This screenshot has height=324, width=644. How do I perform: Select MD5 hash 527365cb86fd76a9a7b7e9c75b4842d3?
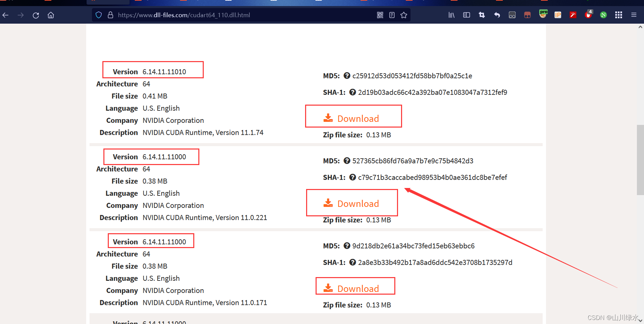[413, 161]
